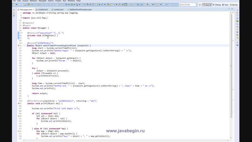This screenshot has height=142, width=252.
Task: Open the Refactor menu
Action: coord(33,1)
